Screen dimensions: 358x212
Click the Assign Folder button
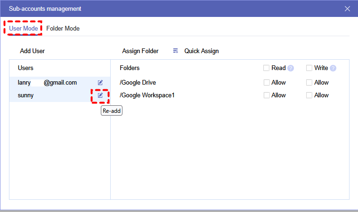pos(140,51)
